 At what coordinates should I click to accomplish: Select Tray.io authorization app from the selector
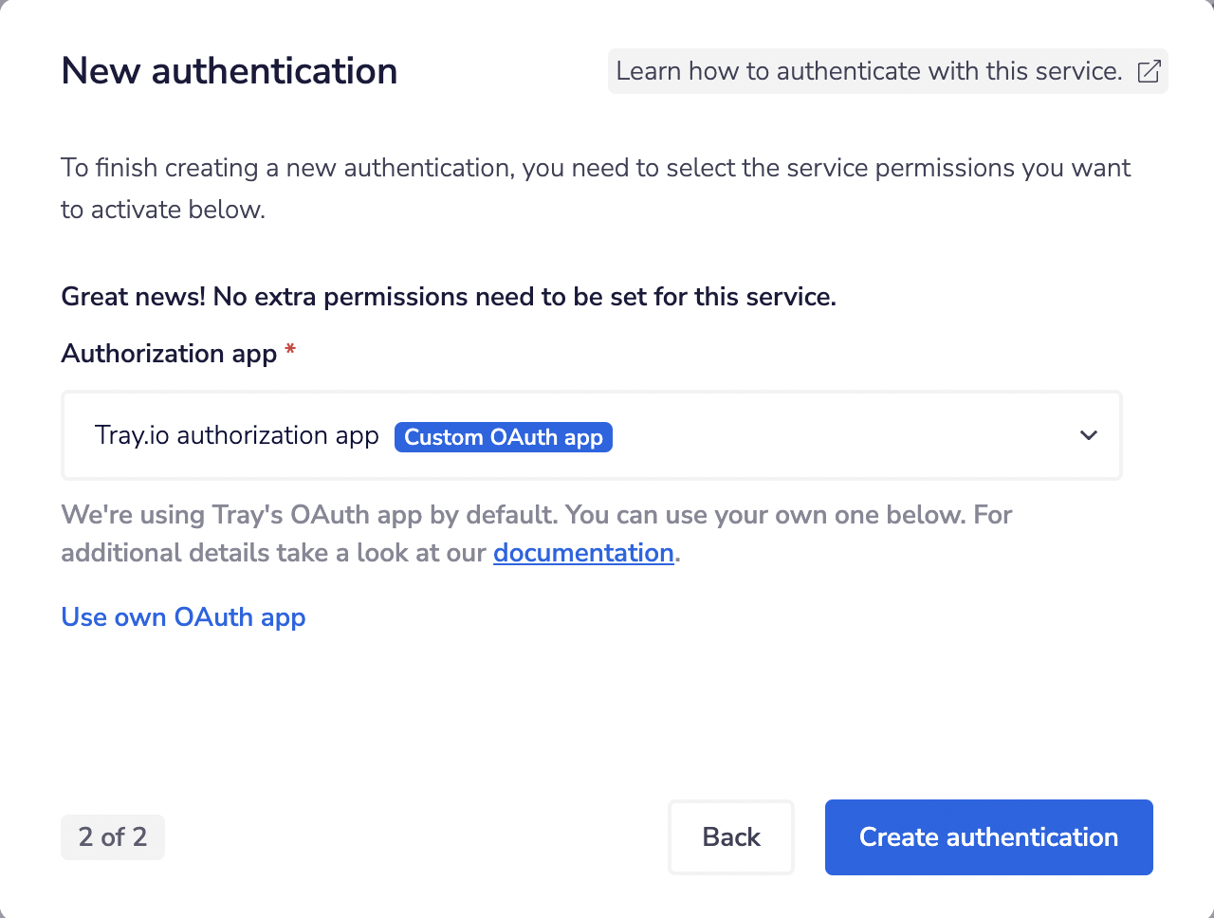(x=235, y=435)
